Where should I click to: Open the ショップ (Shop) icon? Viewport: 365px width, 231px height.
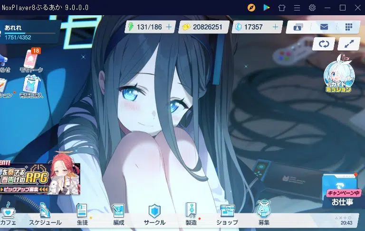point(227,214)
